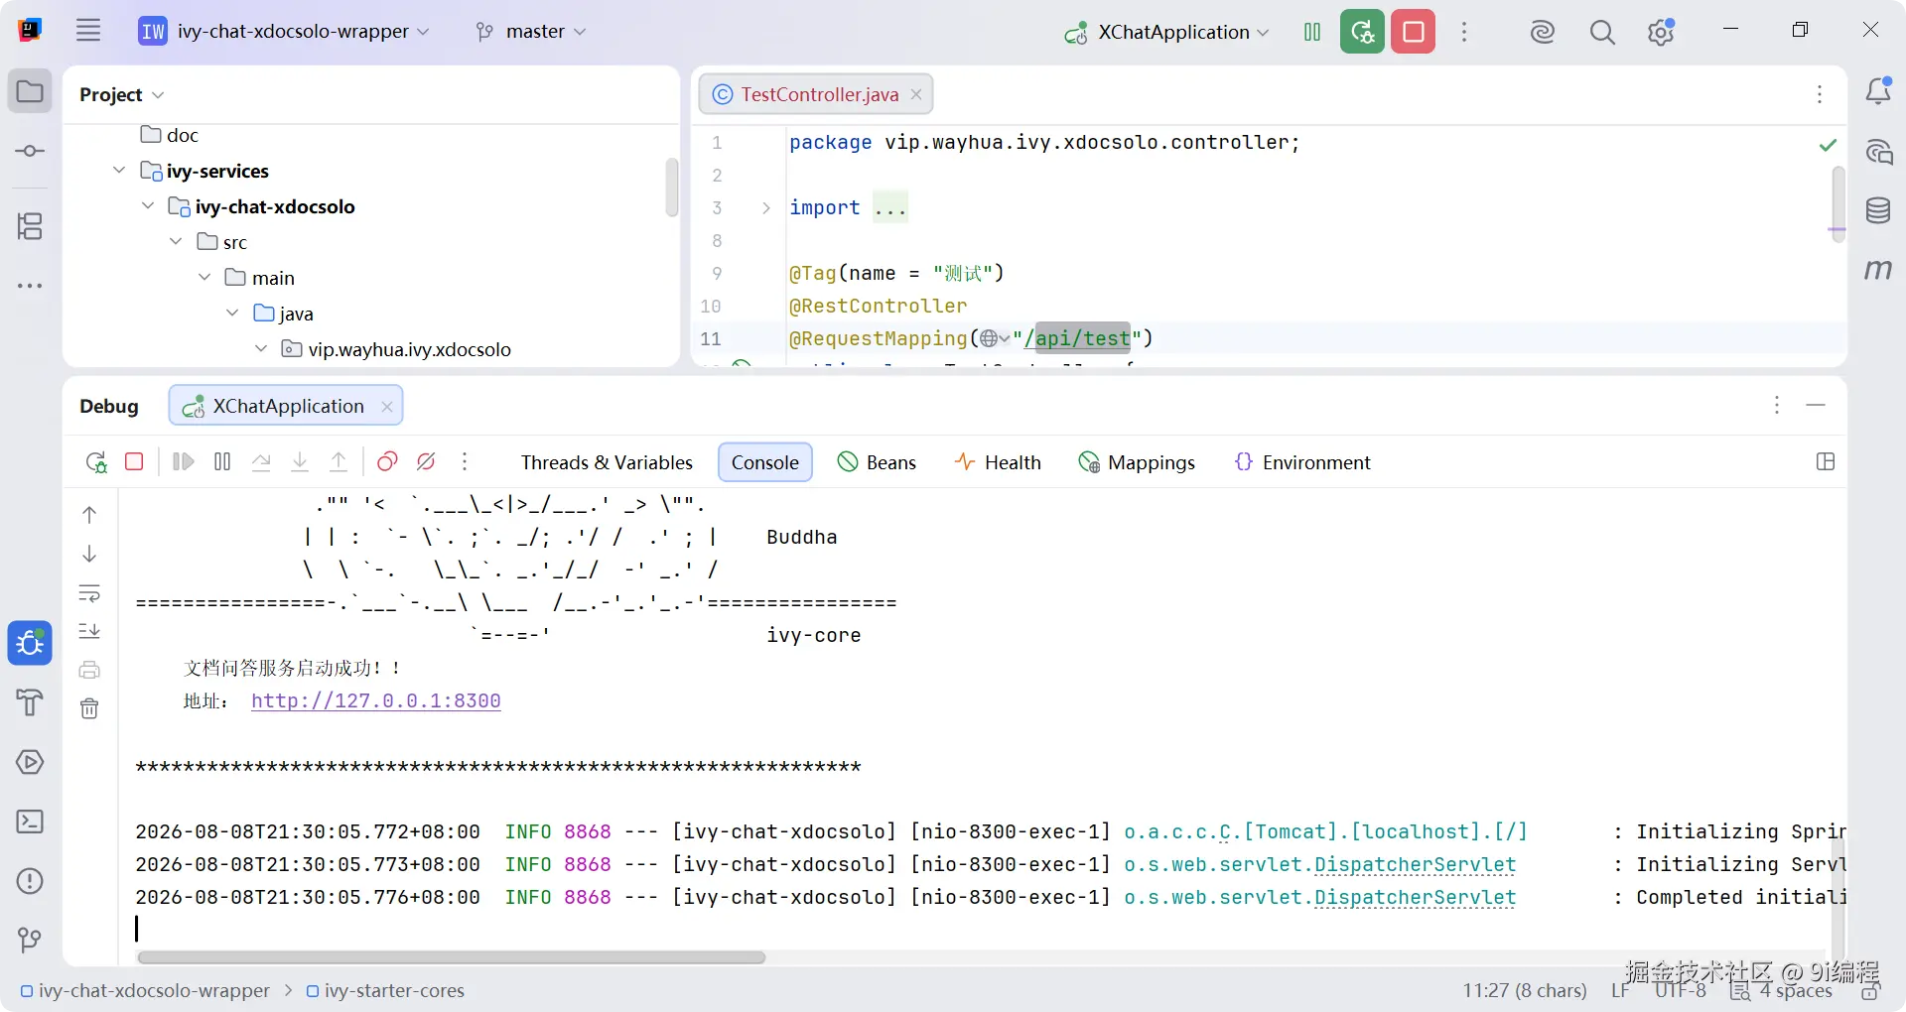Toggle debug layout settings icon
This screenshot has height=1012, width=1906.
pos(1825,461)
